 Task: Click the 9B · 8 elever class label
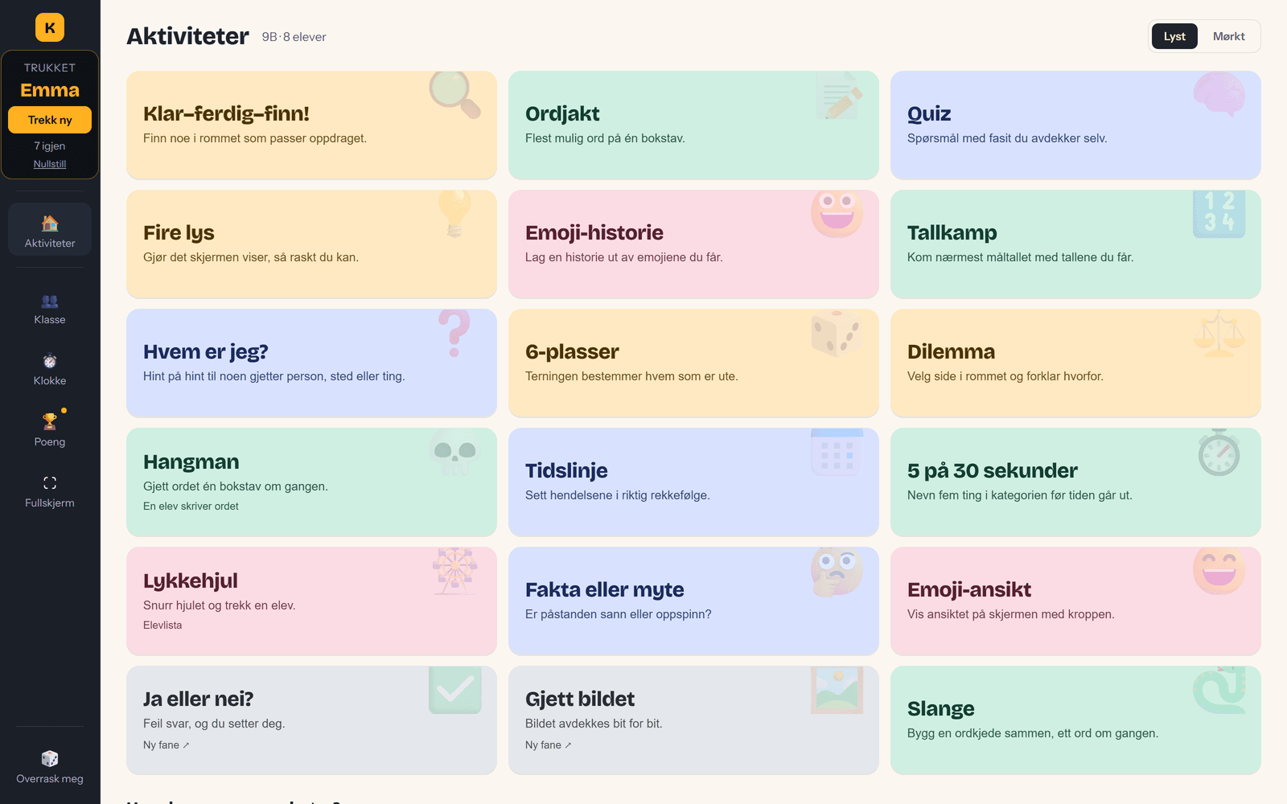click(x=294, y=37)
